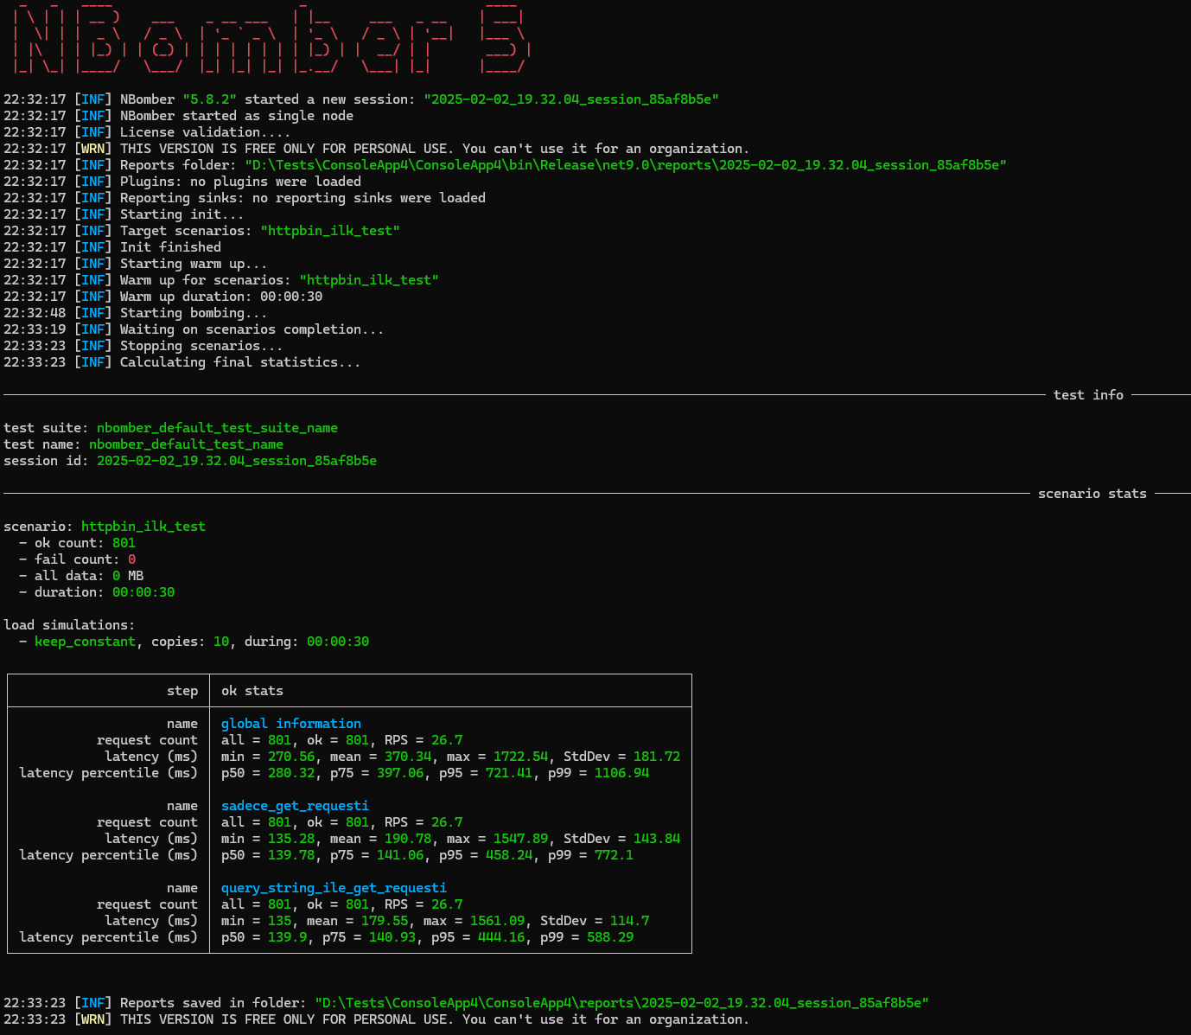Screen dimensions: 1191x1035
Task: Click the 'Starting init...' log line
Action: tap(182, 214)
